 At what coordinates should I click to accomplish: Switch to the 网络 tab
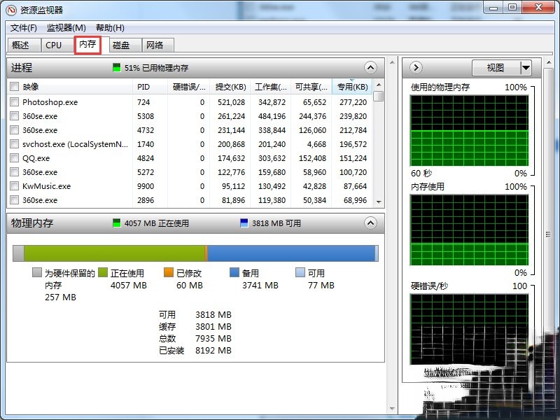(x=157, y=45)
